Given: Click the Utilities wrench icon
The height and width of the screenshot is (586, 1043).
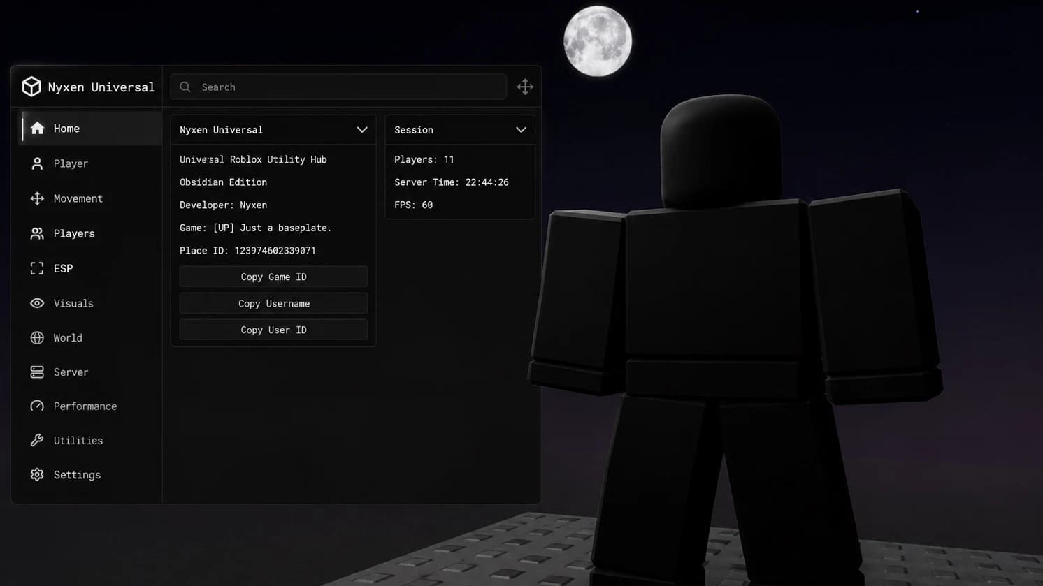Looking at the screenshot, I should pos(37,440).
